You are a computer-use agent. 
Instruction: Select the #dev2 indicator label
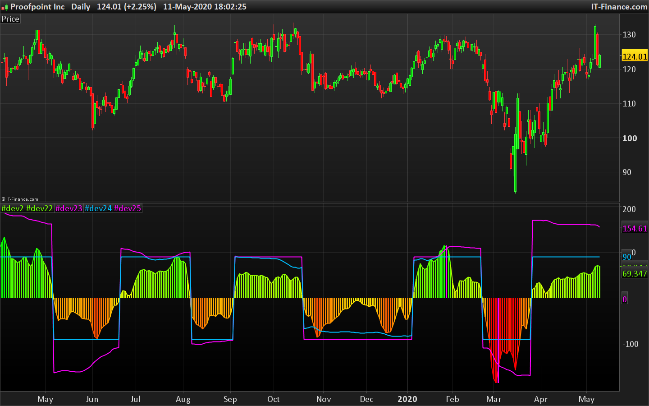(x=13, y=208)
